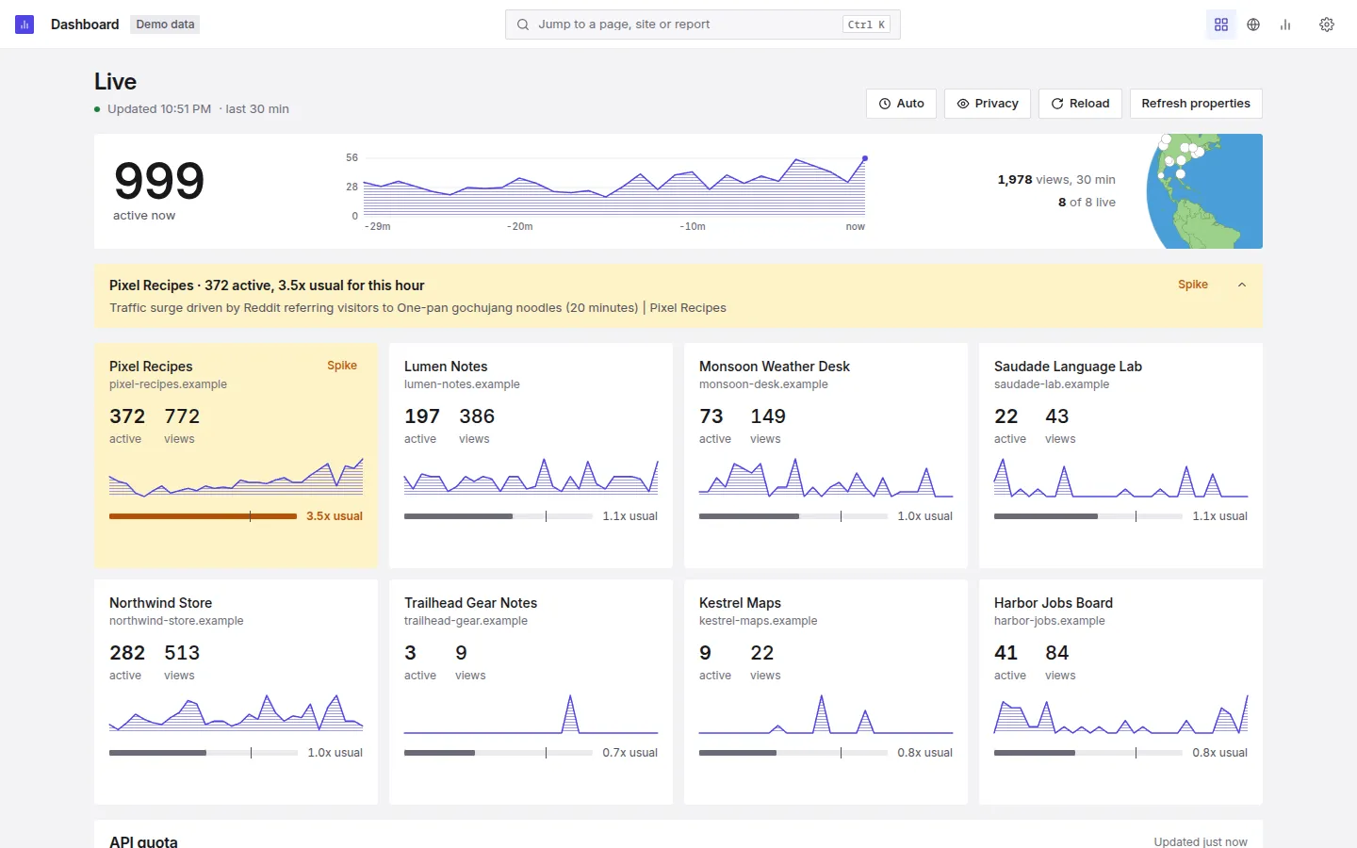Click Saudade Language Lab 43 views value

pos(1058,416)
